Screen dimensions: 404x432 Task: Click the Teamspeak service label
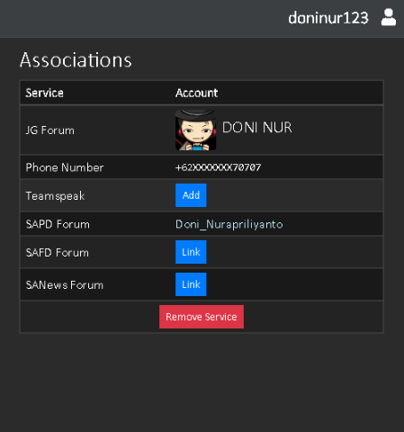tap(55, 196)
